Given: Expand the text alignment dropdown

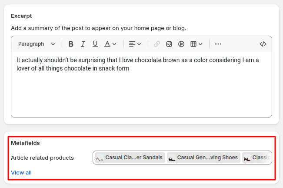Looking at the screenshot, I should point(135,44).
